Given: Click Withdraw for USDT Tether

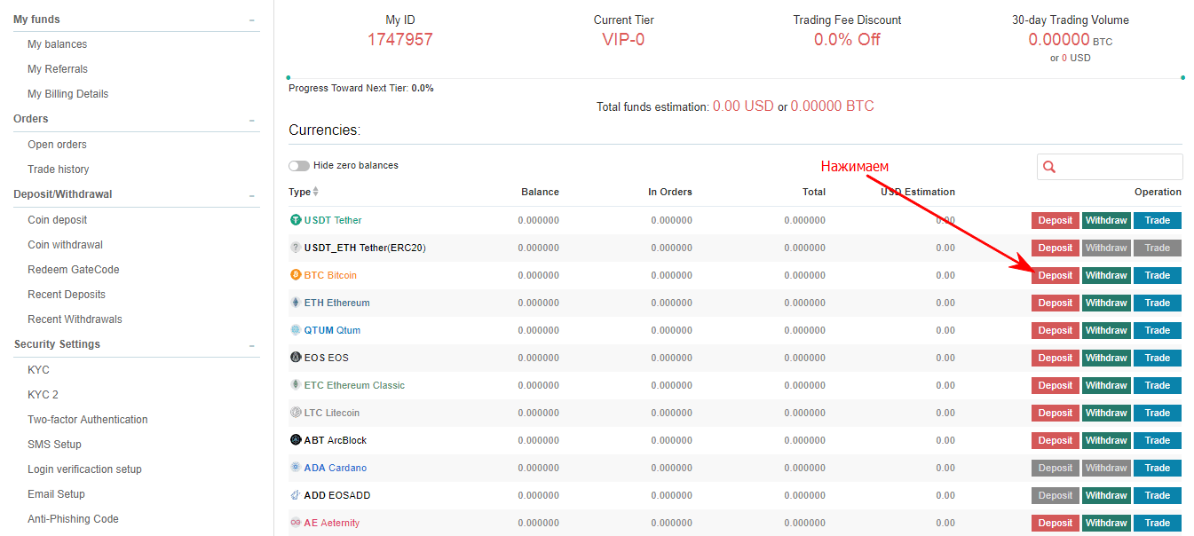Looking at the screenshot, I should point(1106,220).
